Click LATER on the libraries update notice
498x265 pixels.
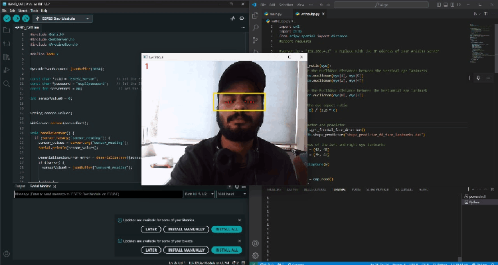click(151, 229)
